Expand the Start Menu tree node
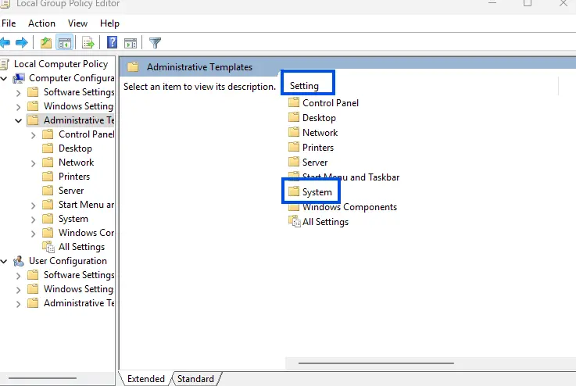Viewport: 576px width, 386px height. tap(33, 206)
